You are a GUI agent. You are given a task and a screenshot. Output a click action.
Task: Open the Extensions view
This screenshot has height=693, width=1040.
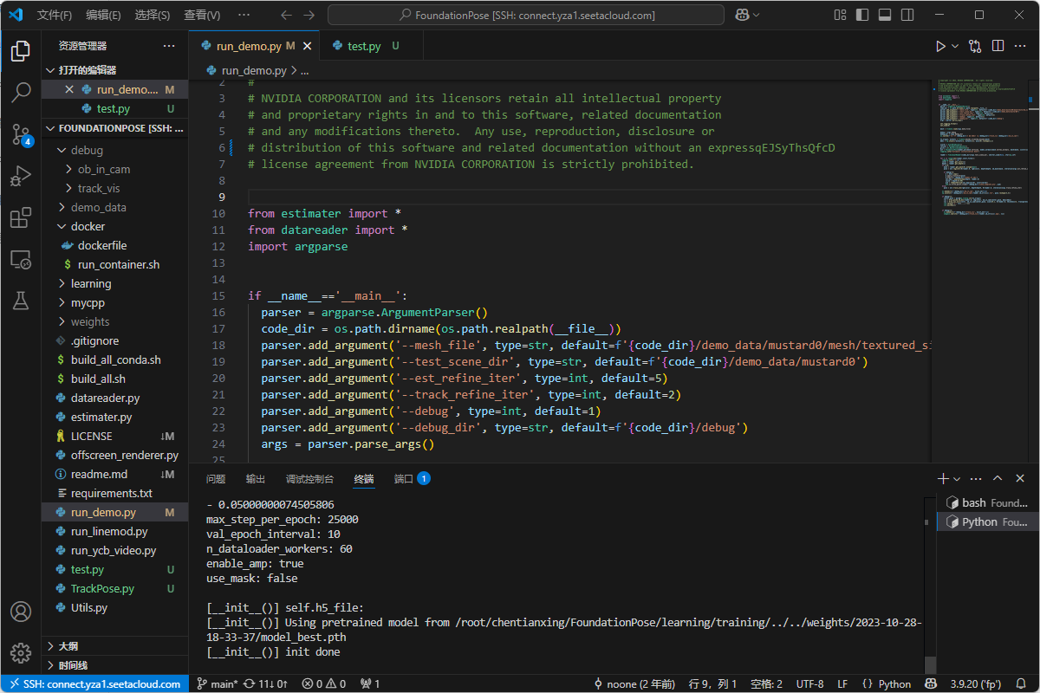(21, 217)
